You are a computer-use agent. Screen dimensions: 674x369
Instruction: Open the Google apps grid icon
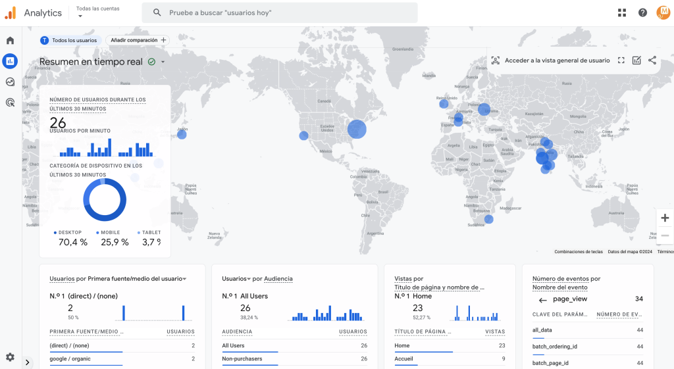(x=622, y=12)
